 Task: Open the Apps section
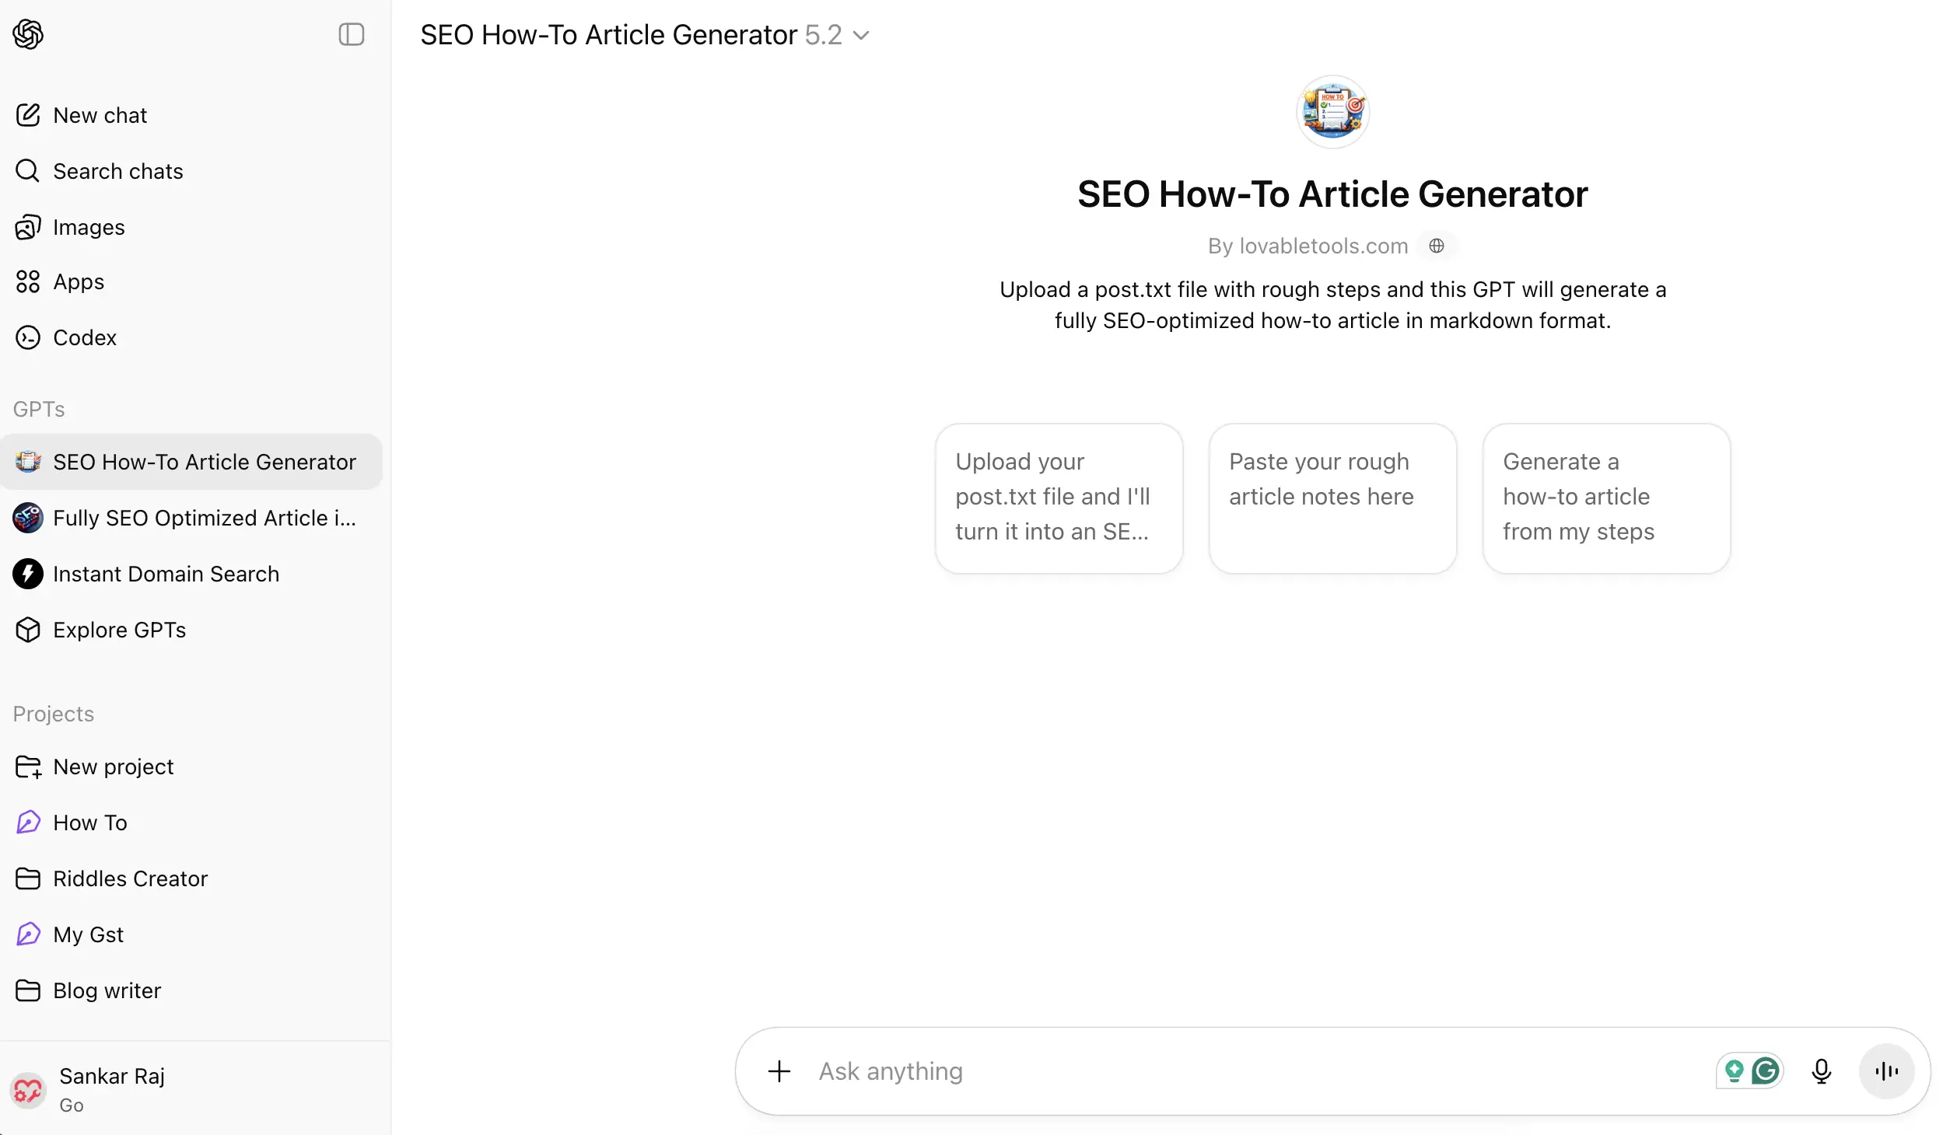tap(78, 281)
